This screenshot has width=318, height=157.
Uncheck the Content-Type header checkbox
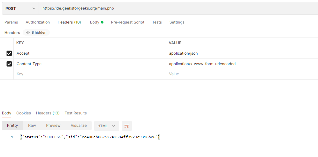[x=9, y=64]
